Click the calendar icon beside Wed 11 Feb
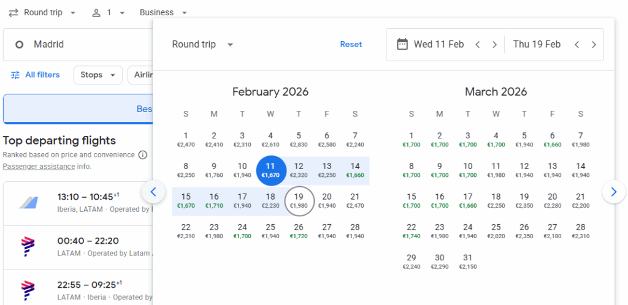This screenshot has height=305, width=628. click(402, 44)
